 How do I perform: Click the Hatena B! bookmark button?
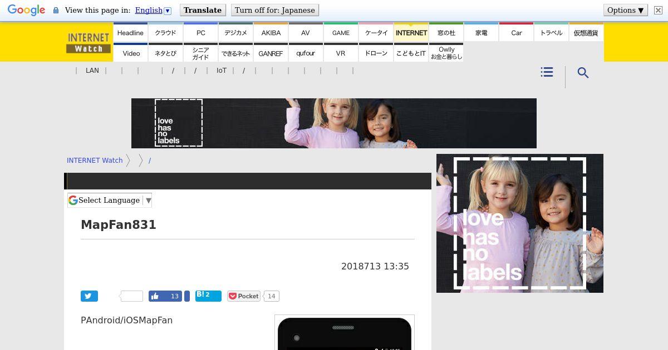click(x=208, y=296)
